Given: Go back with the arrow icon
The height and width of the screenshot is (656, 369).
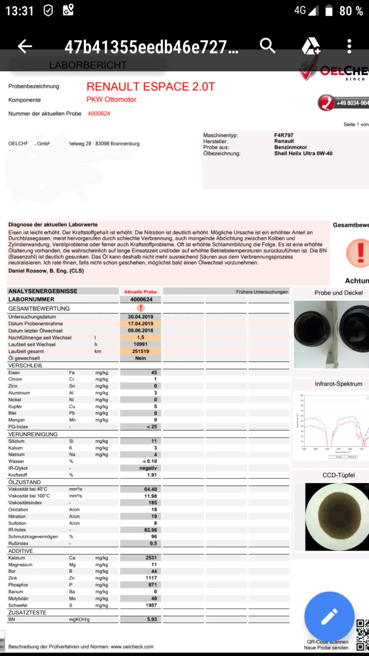Looking at the screenshot, I should click(x=25, y=46).
